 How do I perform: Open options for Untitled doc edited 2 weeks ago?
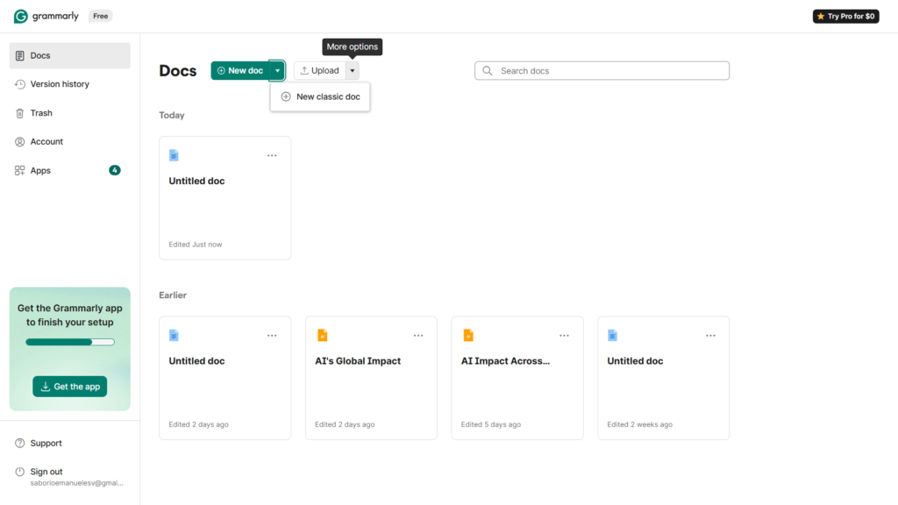click(x=710, y=336)
